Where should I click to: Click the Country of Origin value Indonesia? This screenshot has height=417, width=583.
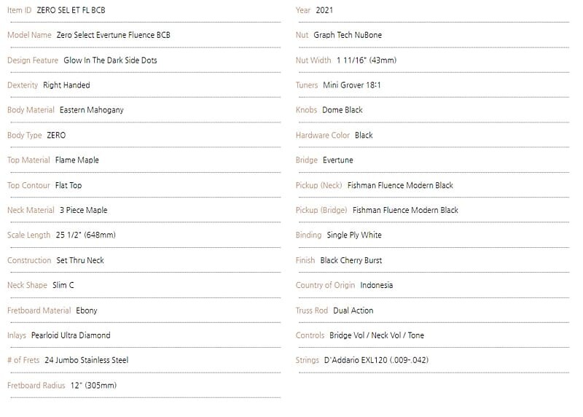click(376, 285)
